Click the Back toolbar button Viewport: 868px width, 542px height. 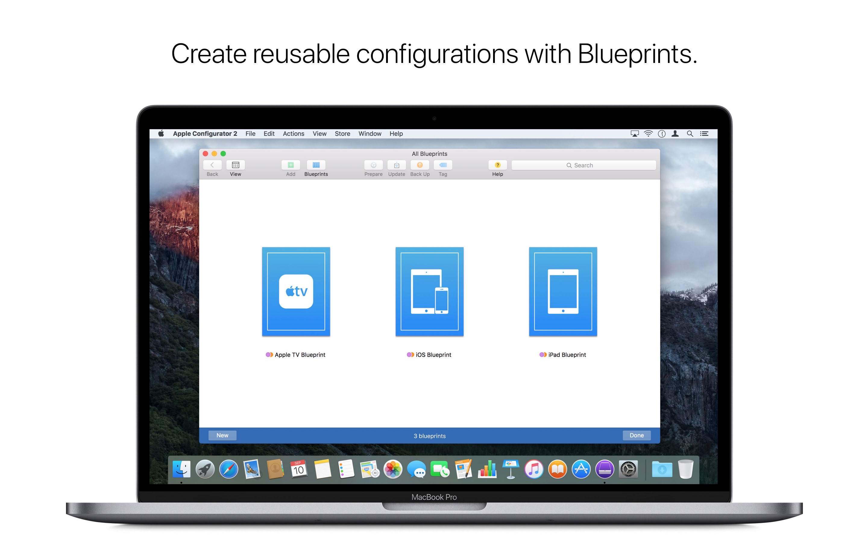pos(212,165)
